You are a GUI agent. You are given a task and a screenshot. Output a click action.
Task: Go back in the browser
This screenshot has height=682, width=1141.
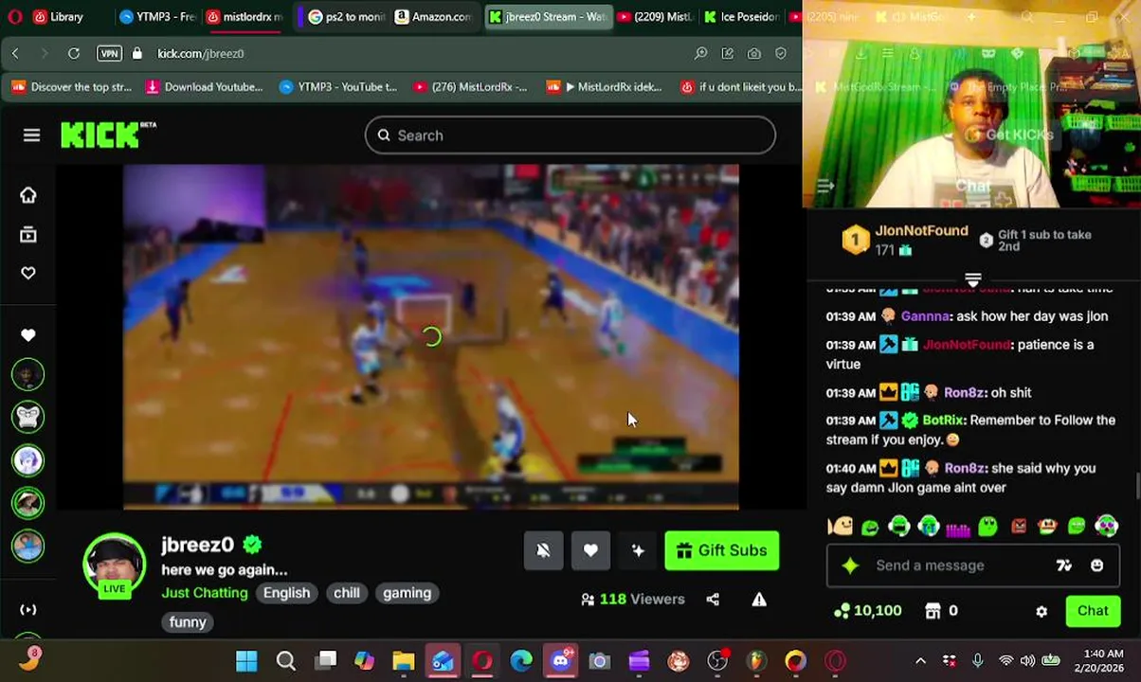coord(15,54)
